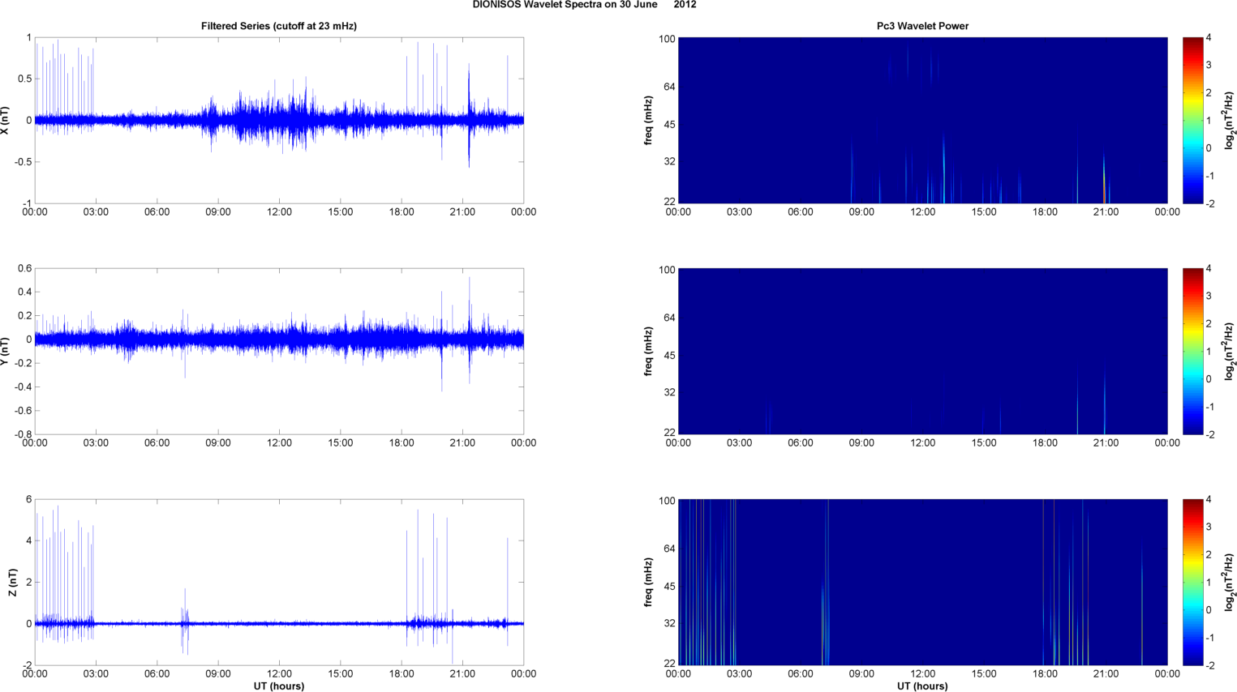
Task: Click the middle wavelet spectrogram for Y component
Action: (x=922, y=352)
